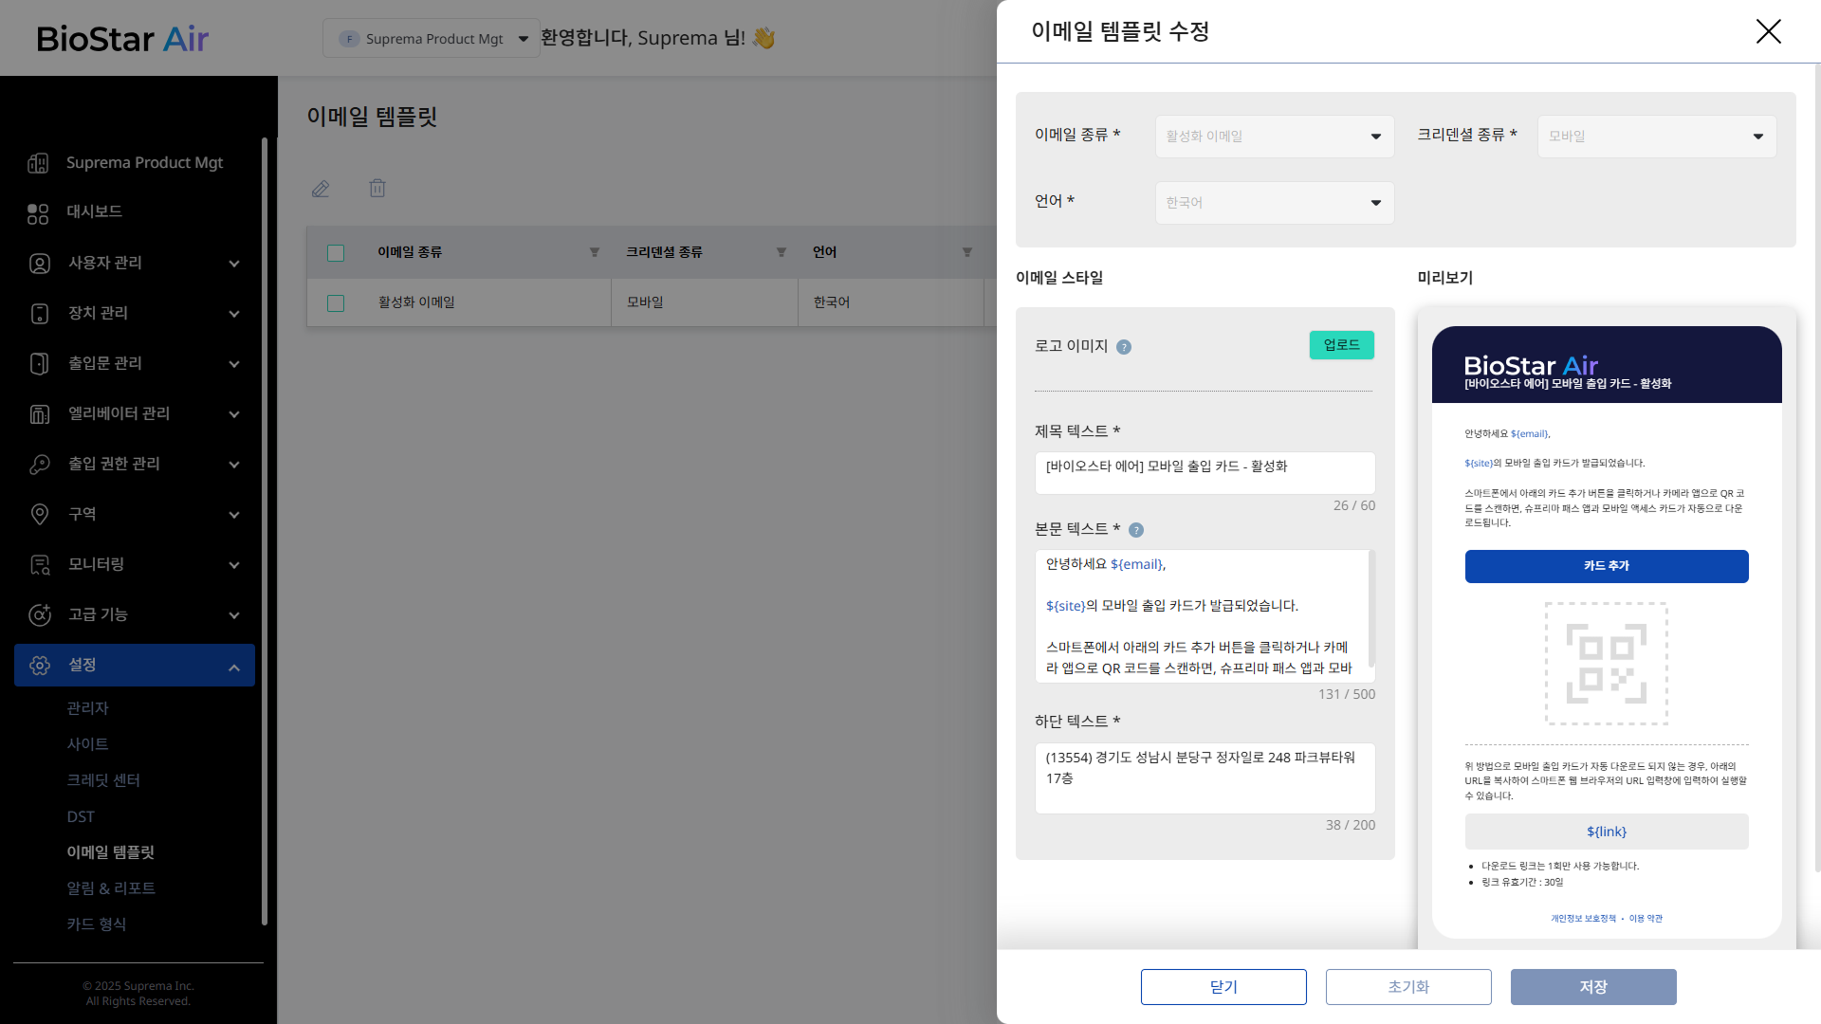Toggle the select-all header checkbox
The height and width of the screenshot is (1024, 1821).
coord(336,253)
